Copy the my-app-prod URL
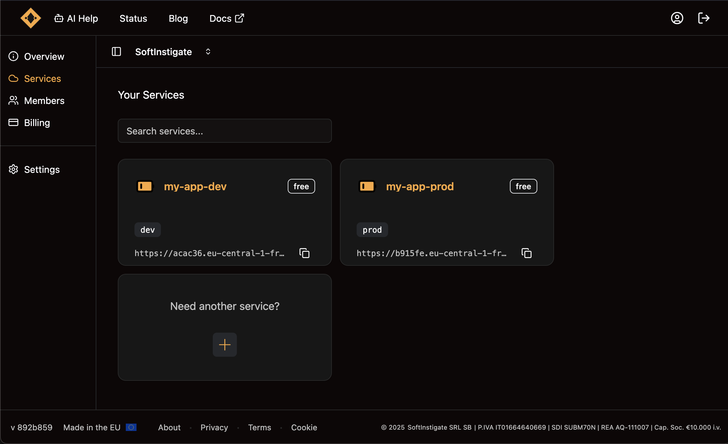The height and width of the screenshot is (444, 728). click(526, 253)
